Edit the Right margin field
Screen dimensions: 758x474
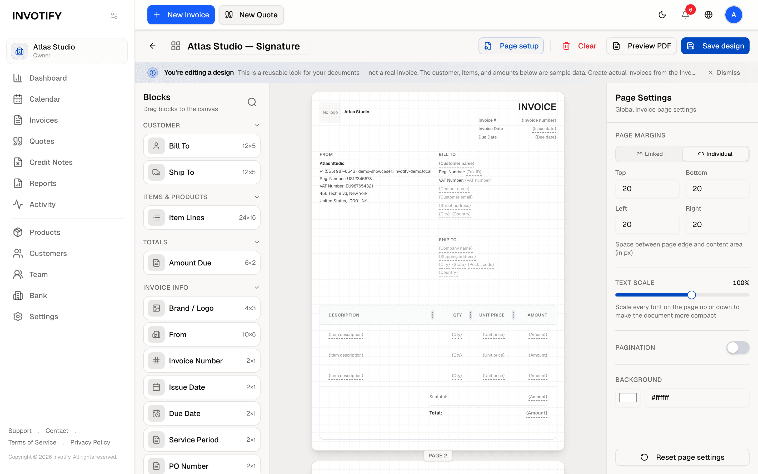pos(717,224)
